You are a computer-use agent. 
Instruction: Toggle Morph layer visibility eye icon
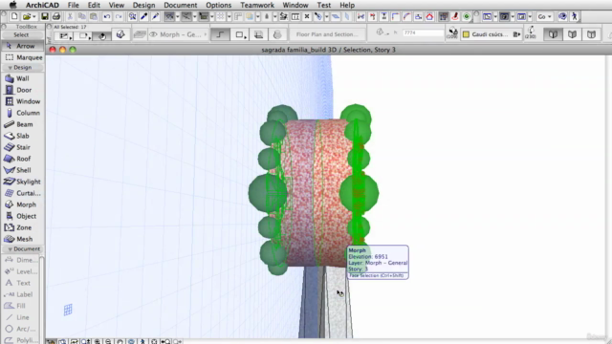153,34
